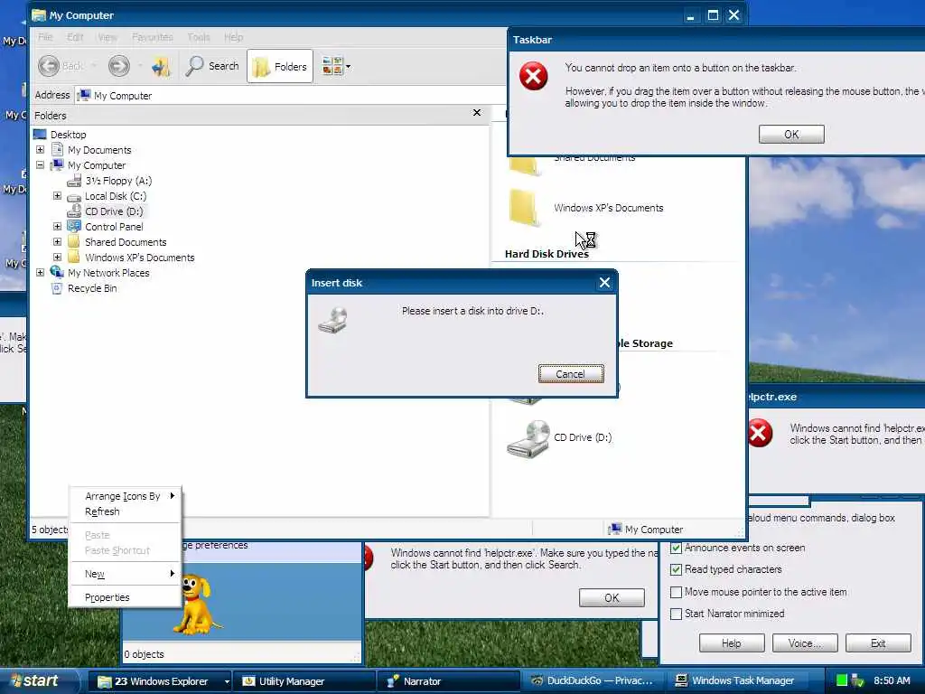Open the File menu
925x694 pixels.
tap(45, 37)
